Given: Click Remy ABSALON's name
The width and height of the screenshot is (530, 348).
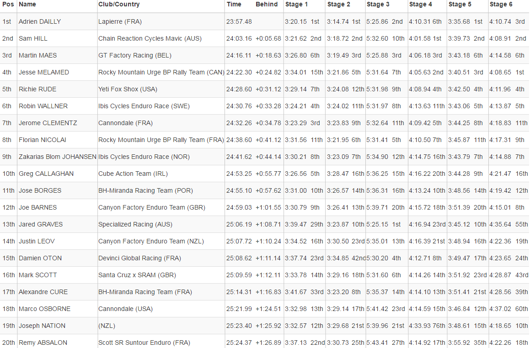Looking at the screenshot, I should (x=43, y=343).
